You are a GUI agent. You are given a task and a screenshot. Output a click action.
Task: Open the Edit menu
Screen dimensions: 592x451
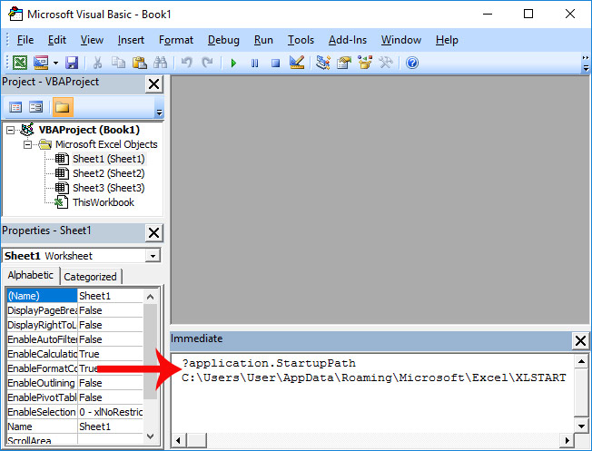[57, 40]
